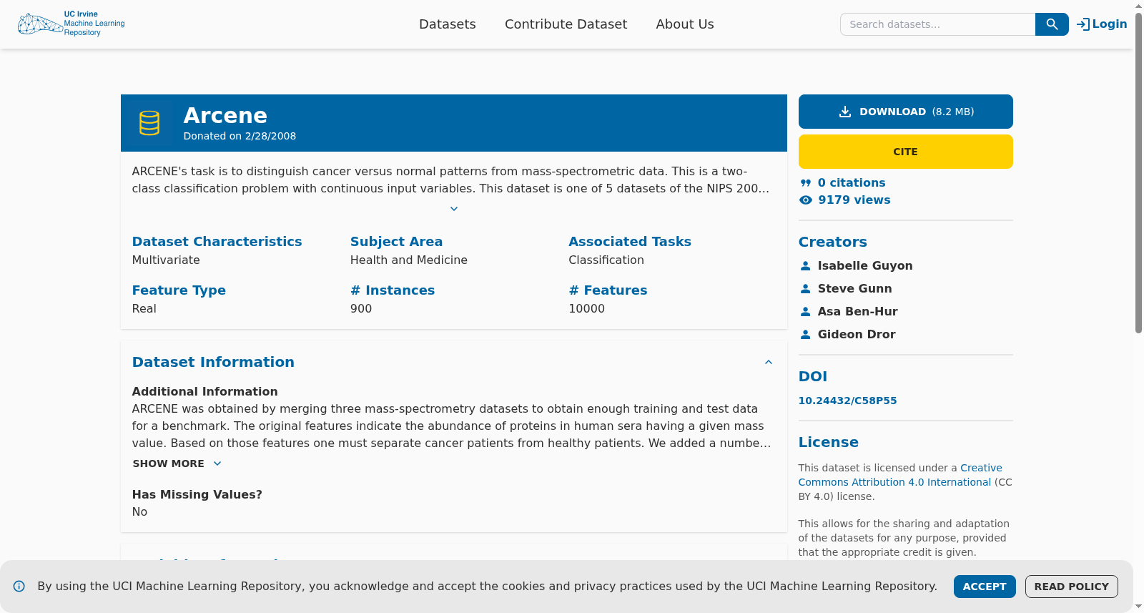Click the vertical page scrollbar thumb
Viewport: 1144px width, 613px height.
point(1138,172)
